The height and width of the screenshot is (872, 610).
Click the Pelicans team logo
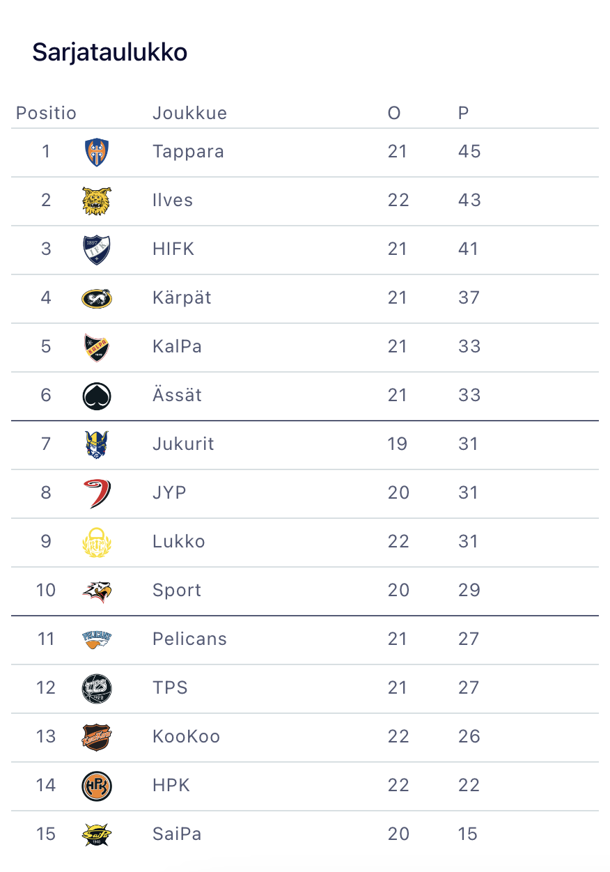(x=97, y=639)
